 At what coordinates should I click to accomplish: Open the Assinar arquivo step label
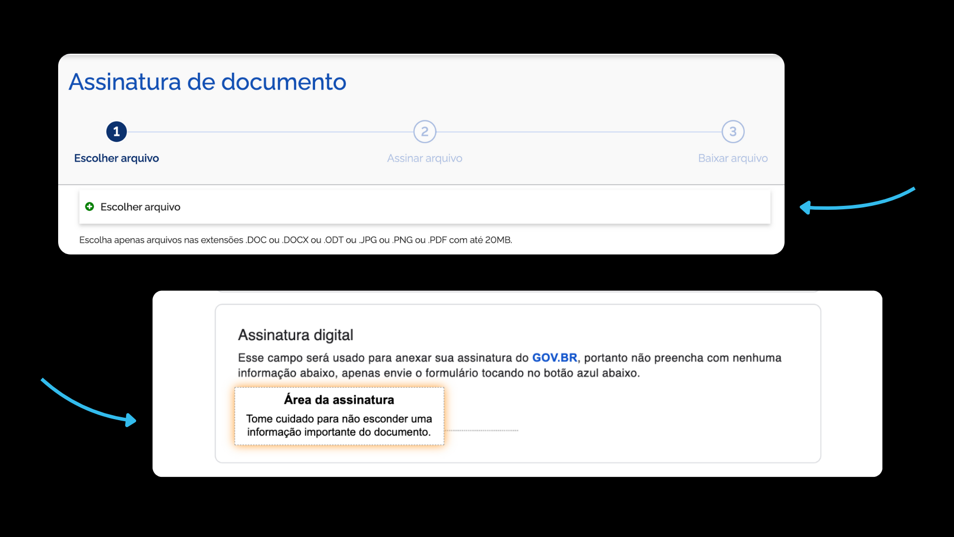pos(425,158)
